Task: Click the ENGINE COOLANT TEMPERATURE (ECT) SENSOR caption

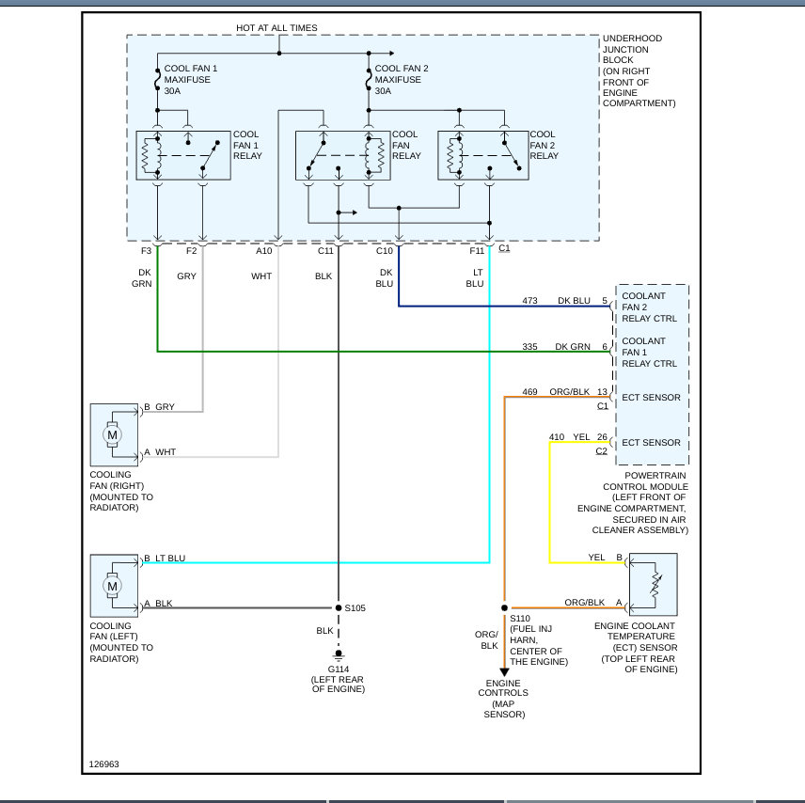Action: (636, 647)
